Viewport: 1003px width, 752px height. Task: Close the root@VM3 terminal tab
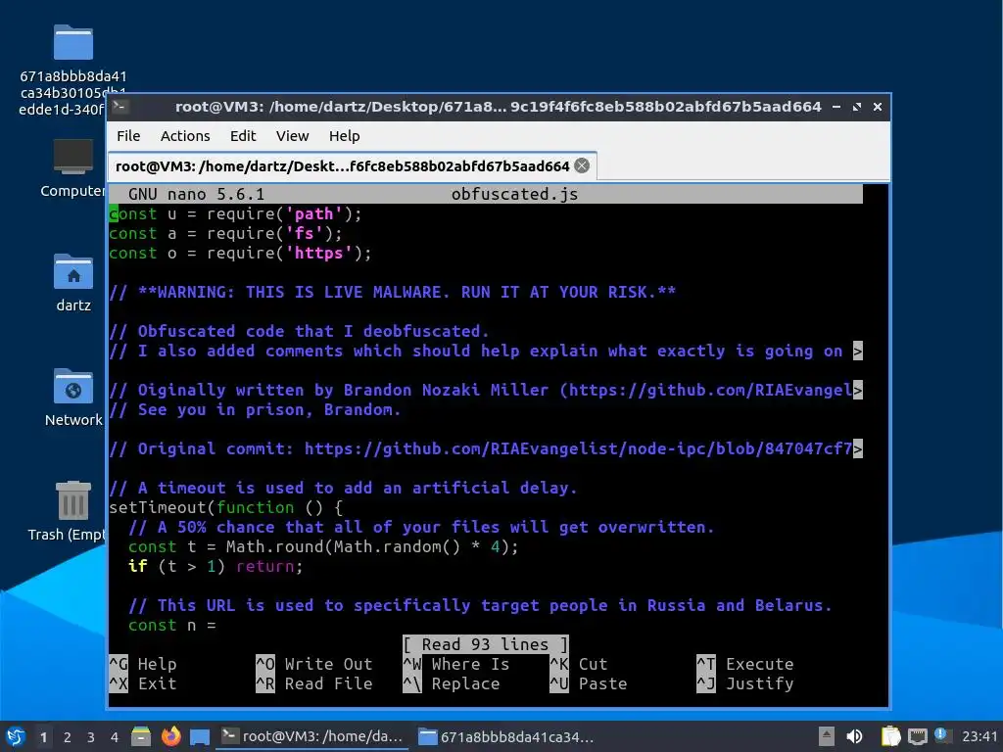tap(582, 166)
